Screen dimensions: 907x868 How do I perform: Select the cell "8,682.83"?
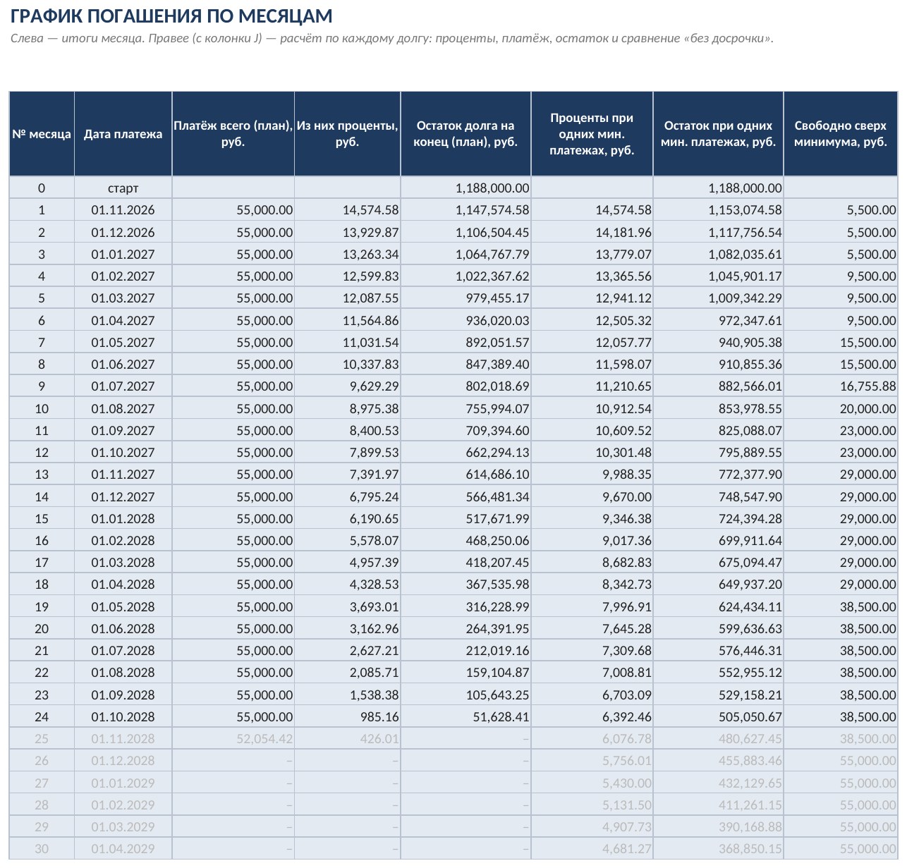click(592, 563)
